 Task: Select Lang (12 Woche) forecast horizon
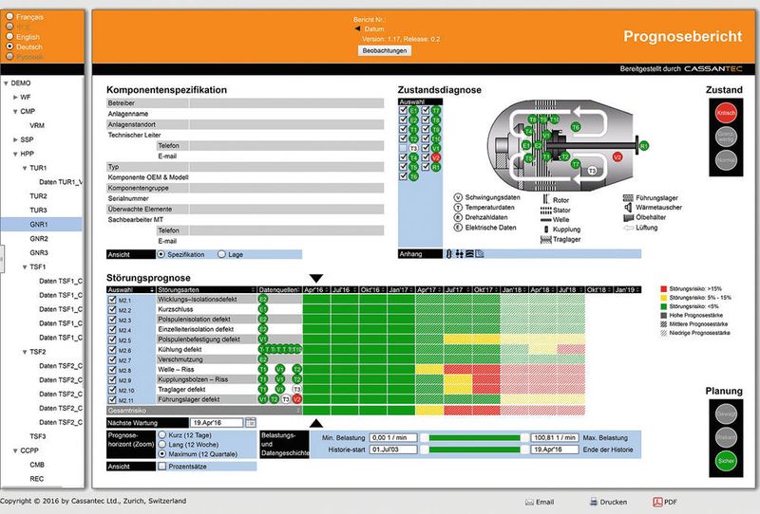(x=162, y=445)
